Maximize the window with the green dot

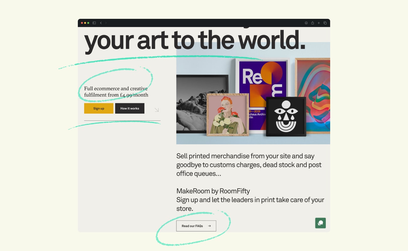88,23
